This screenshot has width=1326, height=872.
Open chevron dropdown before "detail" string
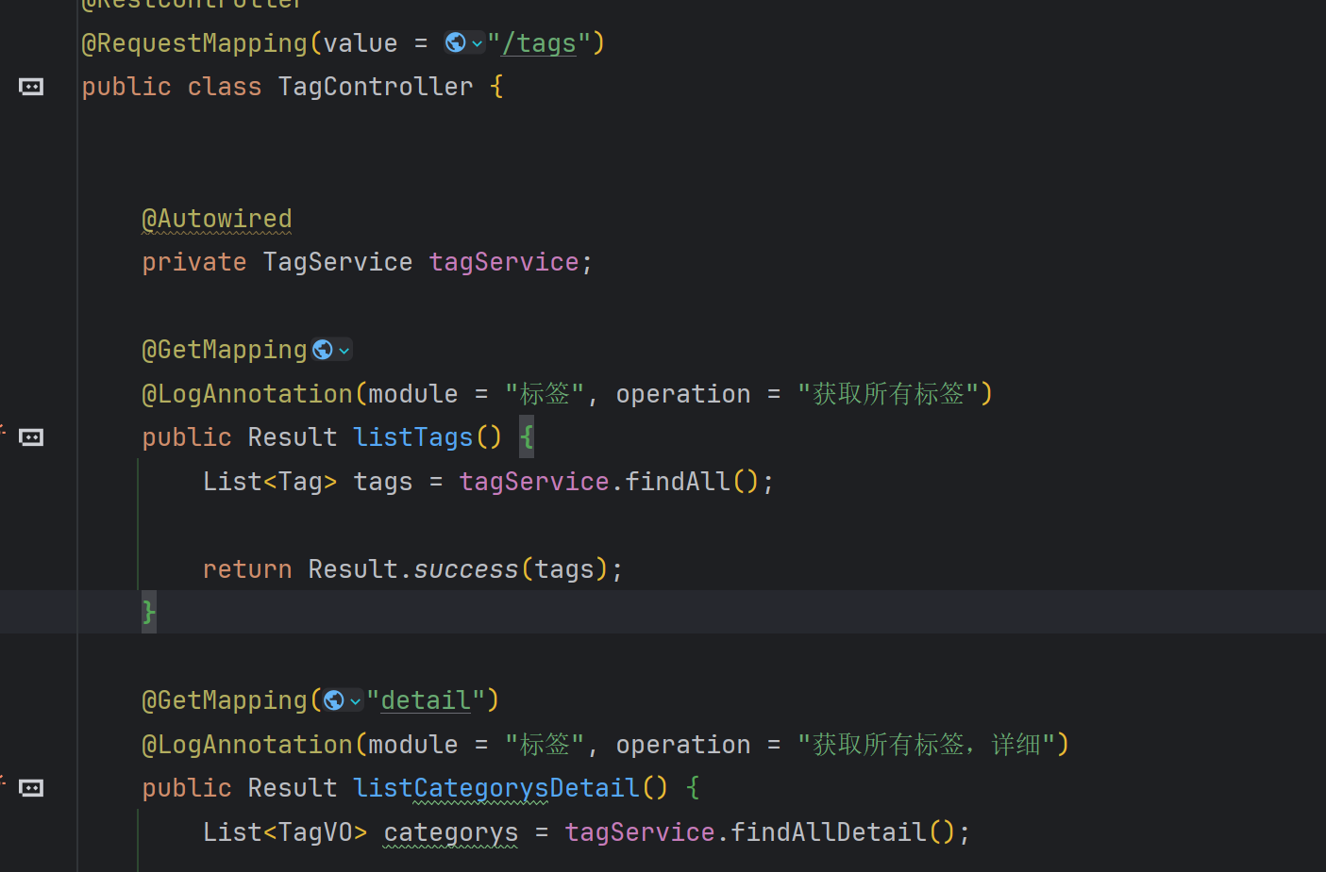tap(356, 700)
